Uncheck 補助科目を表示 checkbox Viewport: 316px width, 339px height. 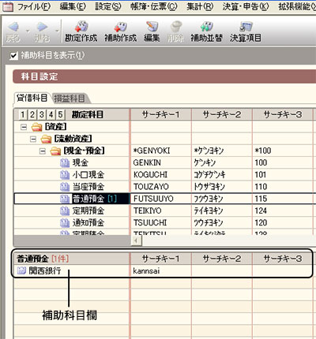tap(13, 56)
